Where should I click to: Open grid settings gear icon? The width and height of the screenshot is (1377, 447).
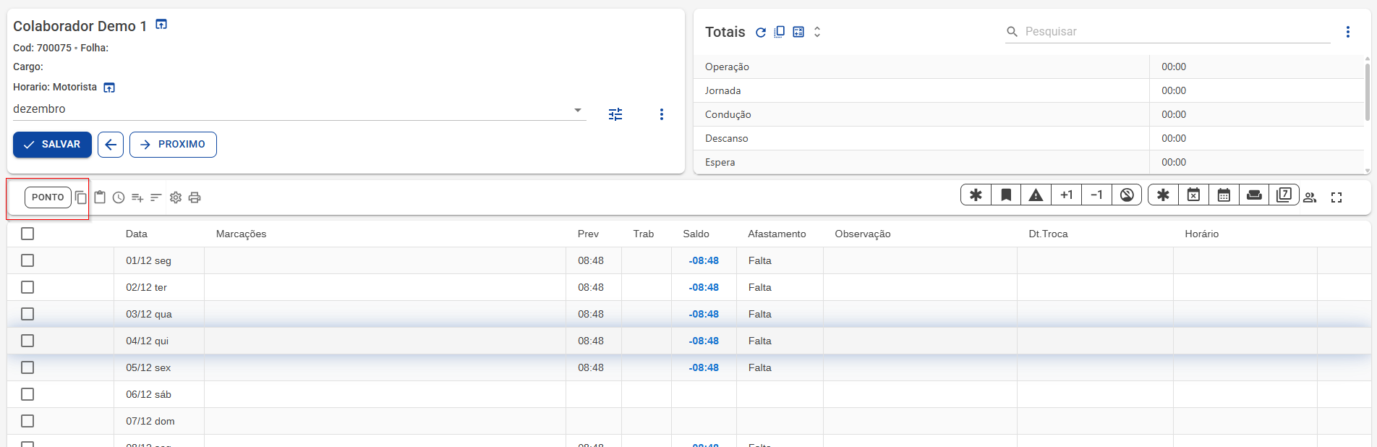click(176, 197)
